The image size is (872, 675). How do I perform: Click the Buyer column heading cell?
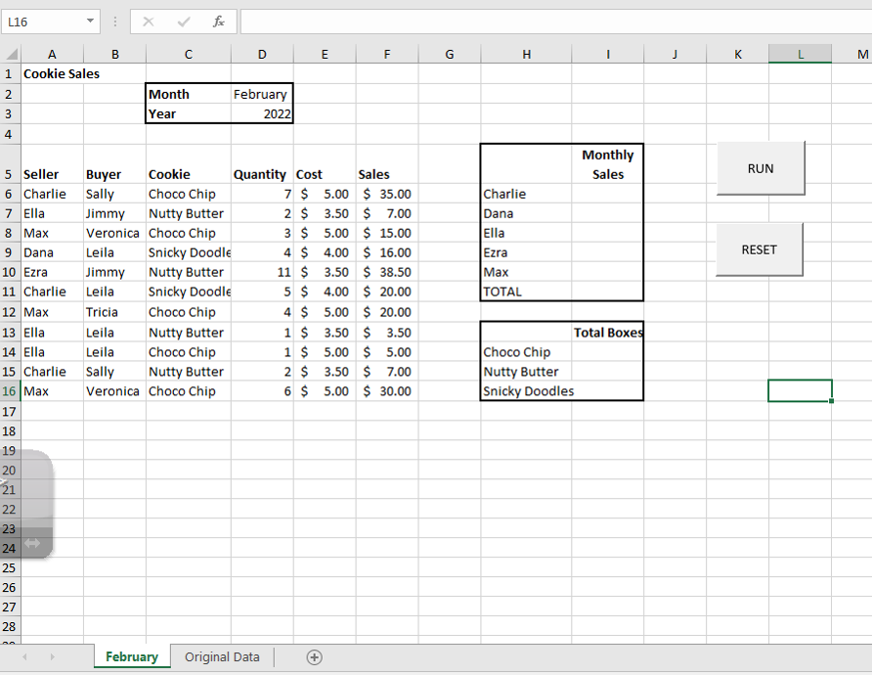click(114, 164)
